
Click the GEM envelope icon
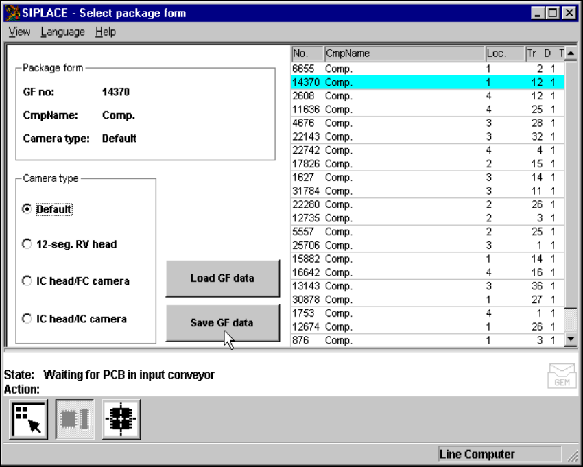pos(561,376)
